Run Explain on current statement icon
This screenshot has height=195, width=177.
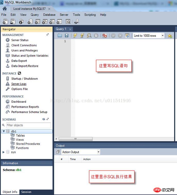[89, 36]
